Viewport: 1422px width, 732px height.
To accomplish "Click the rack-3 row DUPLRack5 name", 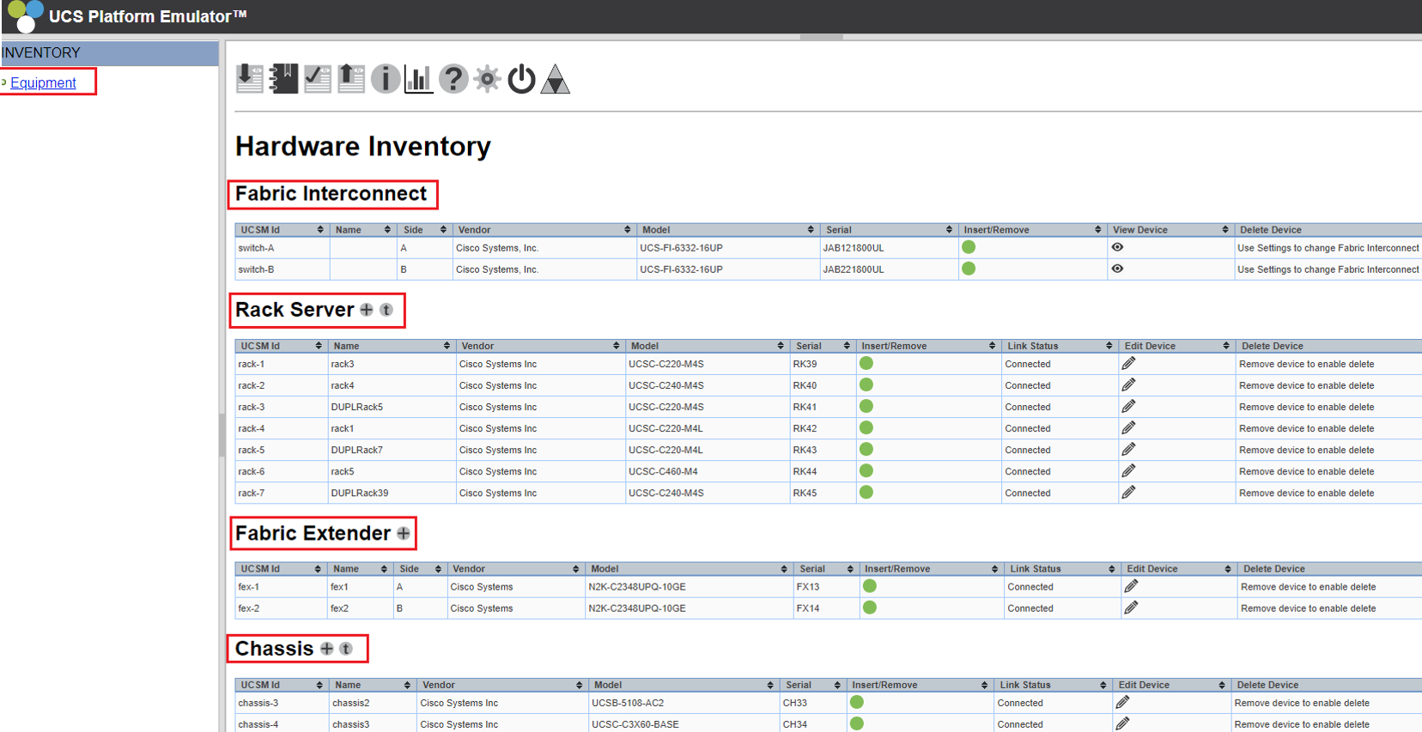I will (x=357, y=407).
